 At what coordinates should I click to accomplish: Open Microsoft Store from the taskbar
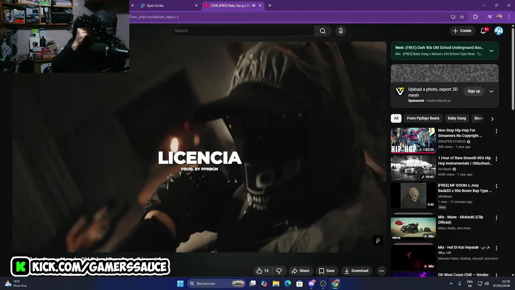(299, 284)
